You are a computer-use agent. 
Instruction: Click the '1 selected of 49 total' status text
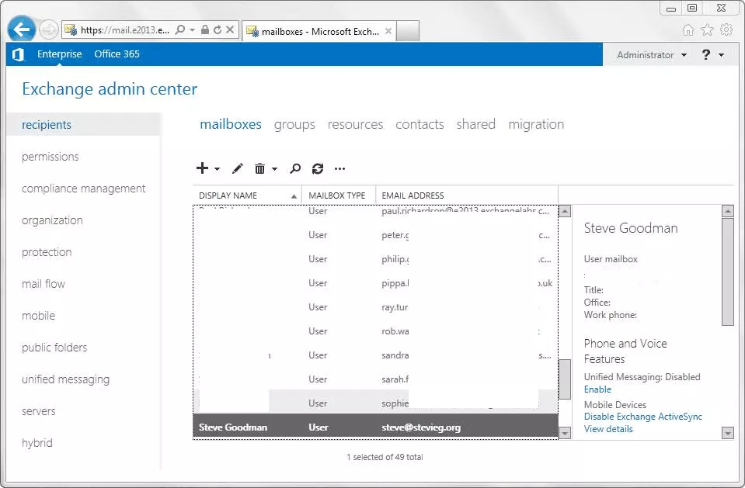[385, 457]
